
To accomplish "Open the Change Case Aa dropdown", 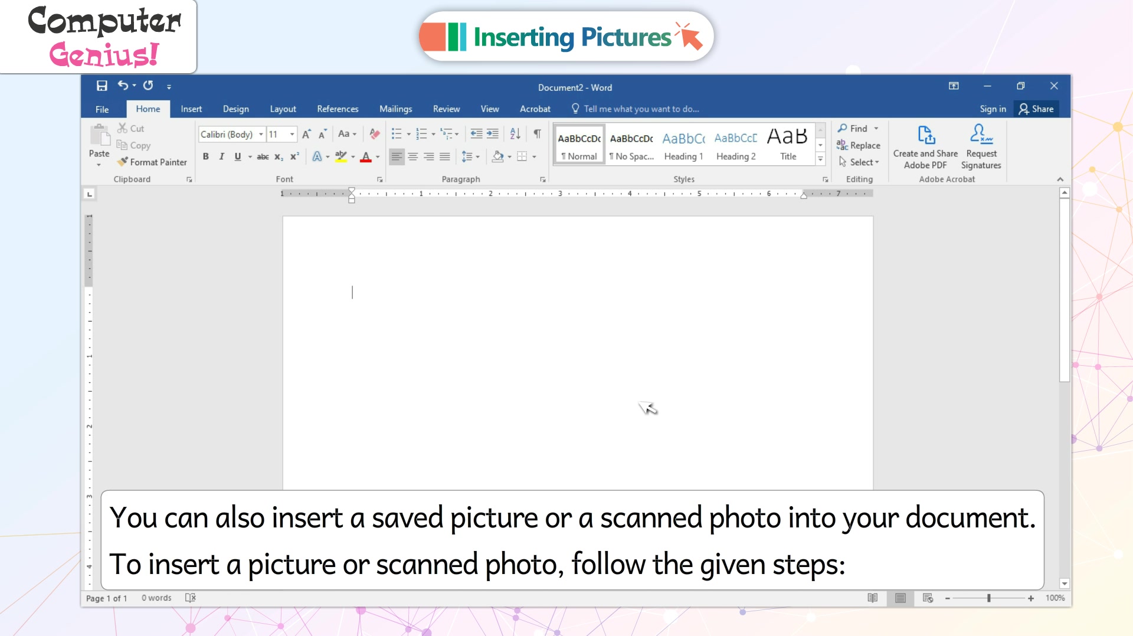I will [347, 134].
